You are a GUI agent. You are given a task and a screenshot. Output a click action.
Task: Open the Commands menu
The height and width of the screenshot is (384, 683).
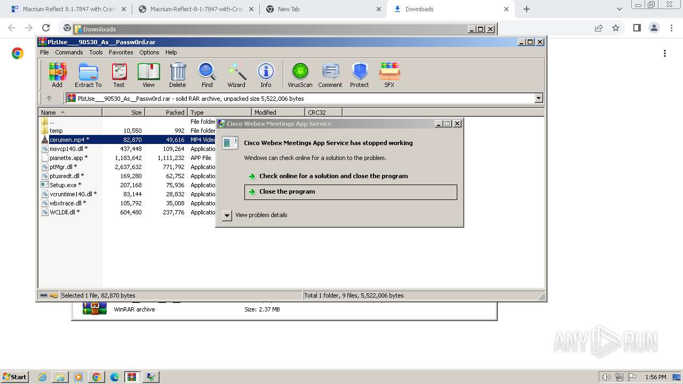(x=69, y=52)
